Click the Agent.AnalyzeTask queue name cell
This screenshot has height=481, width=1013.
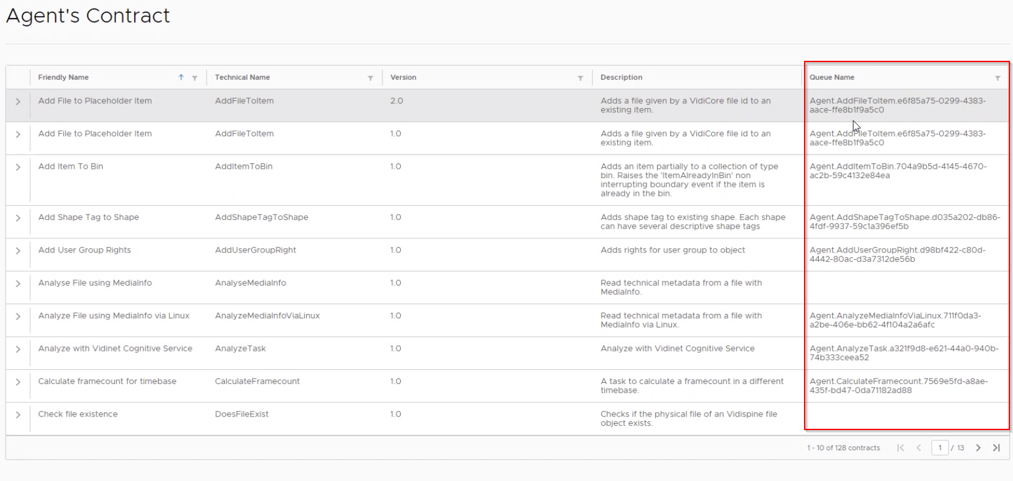click(904, 353)
